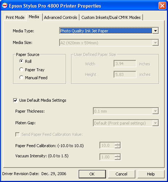Click the Width input field

(x=125, y=64)
